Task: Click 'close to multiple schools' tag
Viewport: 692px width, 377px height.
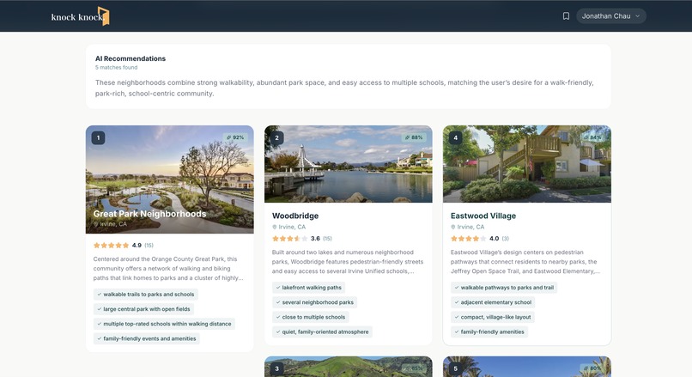Action: (310, 317)
